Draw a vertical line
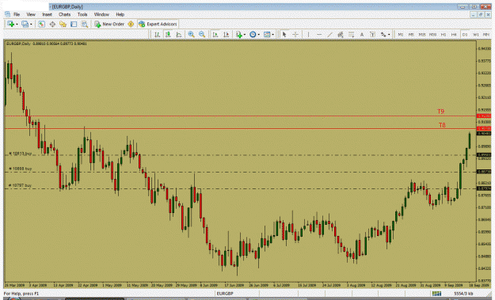Screen dimensions: 495x300 pos(308,34)
